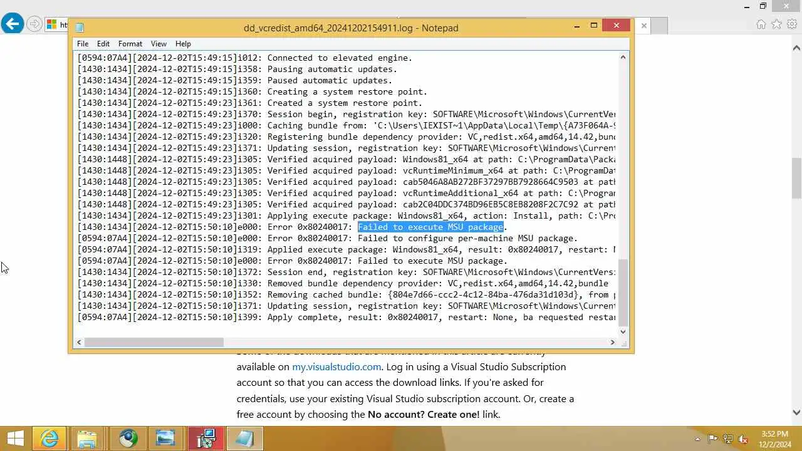This screenshot has height=451, width=802.
Task: Open Internet Explorer Favorites star
Action: (776, 24)
